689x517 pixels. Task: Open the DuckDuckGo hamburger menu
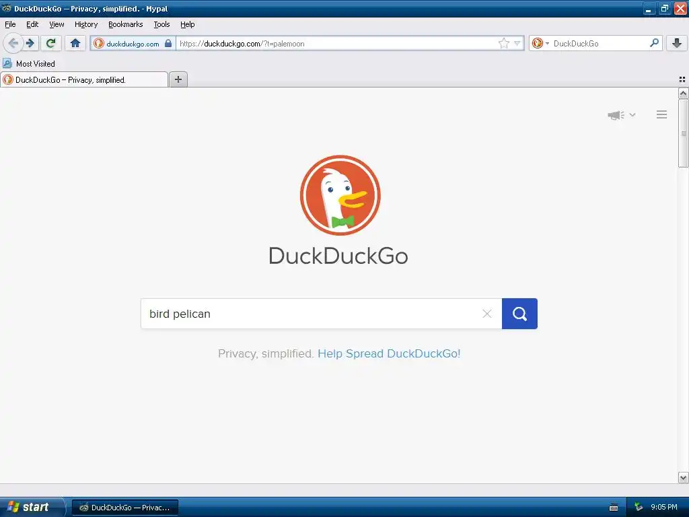coord(662,114)
